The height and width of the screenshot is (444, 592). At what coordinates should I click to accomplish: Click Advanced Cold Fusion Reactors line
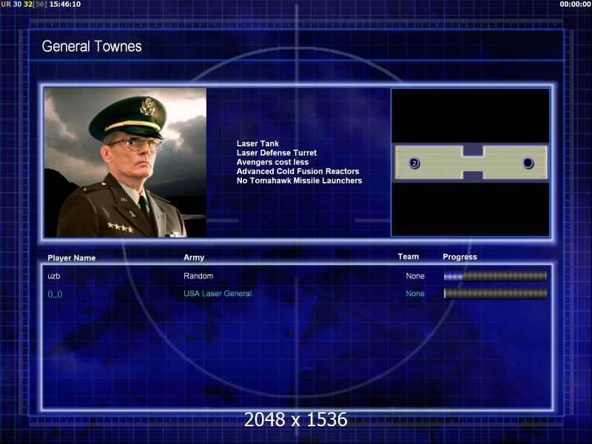point(297,172)
